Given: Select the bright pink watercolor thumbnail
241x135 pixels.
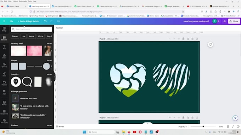Looking at the screenshot, I should 34,51.
